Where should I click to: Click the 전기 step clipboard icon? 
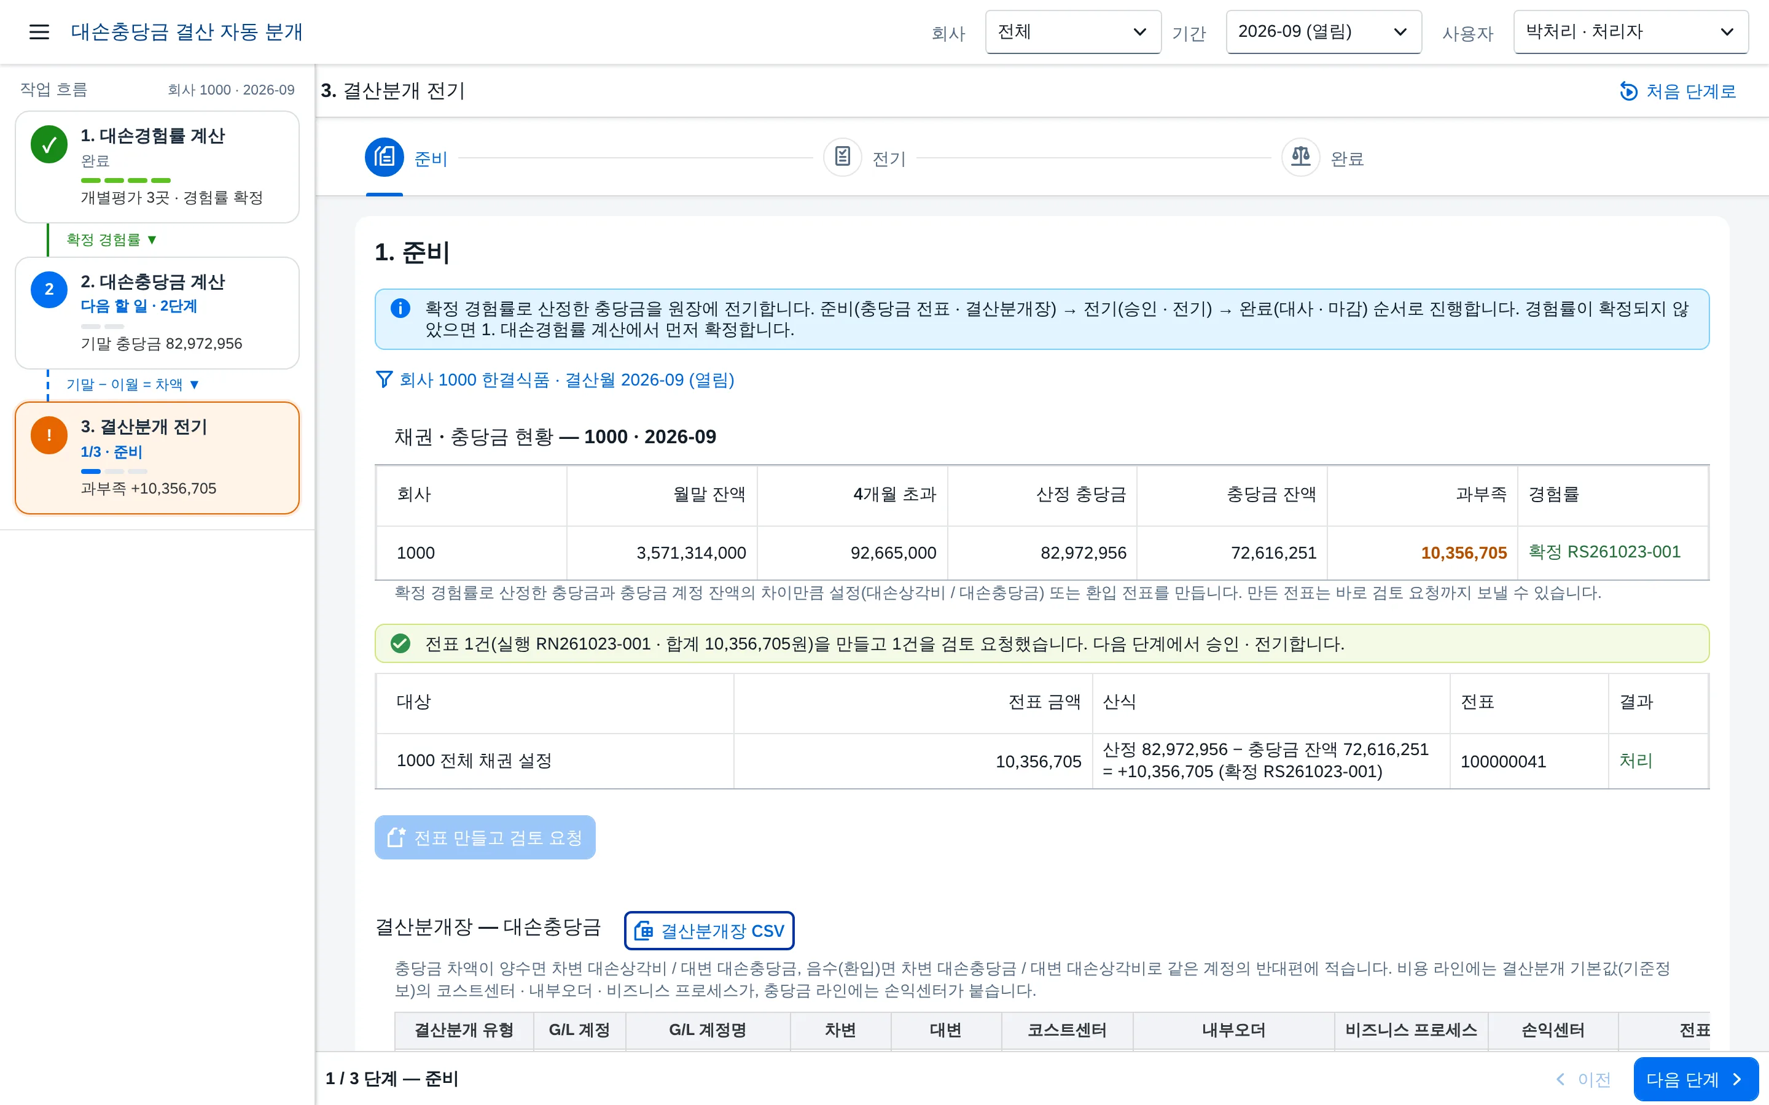tap(842, 157)
